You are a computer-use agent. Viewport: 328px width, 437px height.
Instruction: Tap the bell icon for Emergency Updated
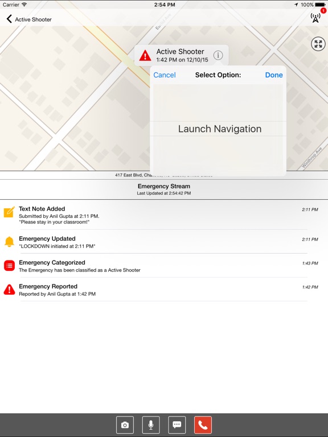tap(9, 241)
